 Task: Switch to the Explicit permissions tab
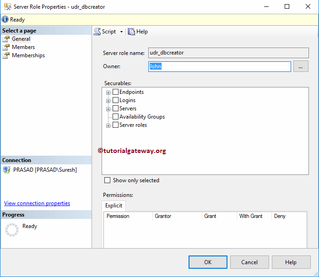tap(114, 206)
